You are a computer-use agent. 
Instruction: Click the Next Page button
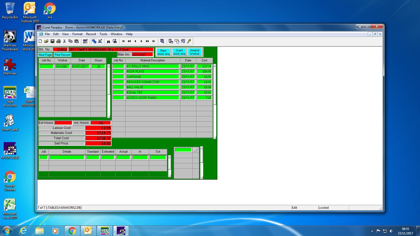click(45, 55)
